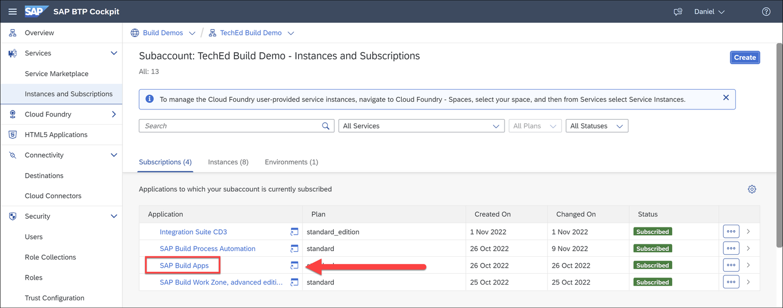Open the Daniel user menu
This screenshot has height=308, width=783.
(x=710, y=11)
